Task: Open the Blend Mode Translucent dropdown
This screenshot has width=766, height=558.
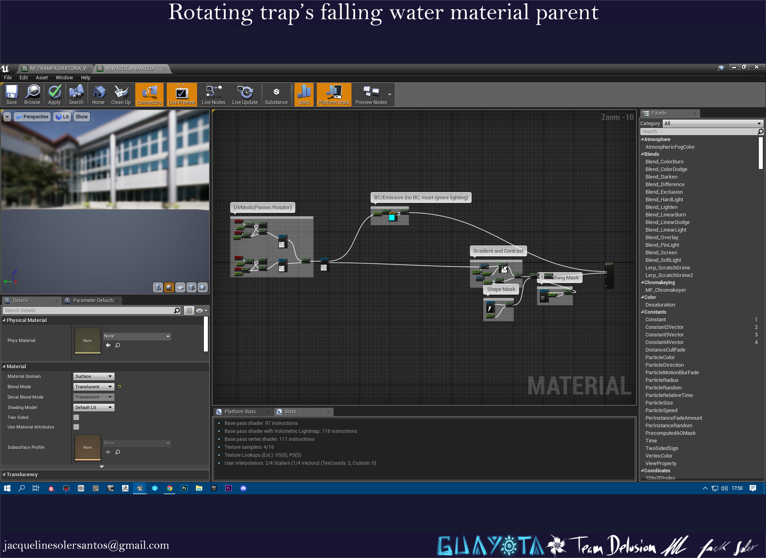Action: point(93,386)
